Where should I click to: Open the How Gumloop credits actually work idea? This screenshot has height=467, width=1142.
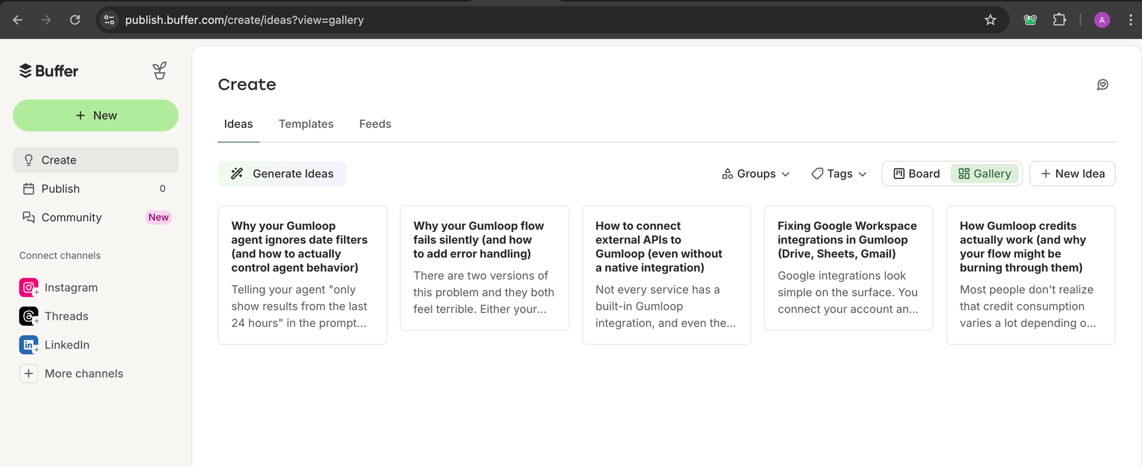1031,275
